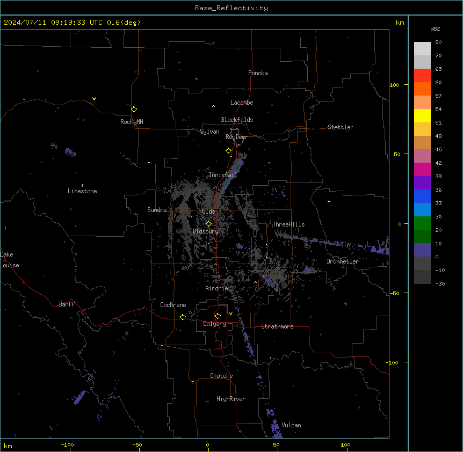Click the yellow marker above RockyMH
The height and width of the screenshot is (452, 463).
coord(134,109)
